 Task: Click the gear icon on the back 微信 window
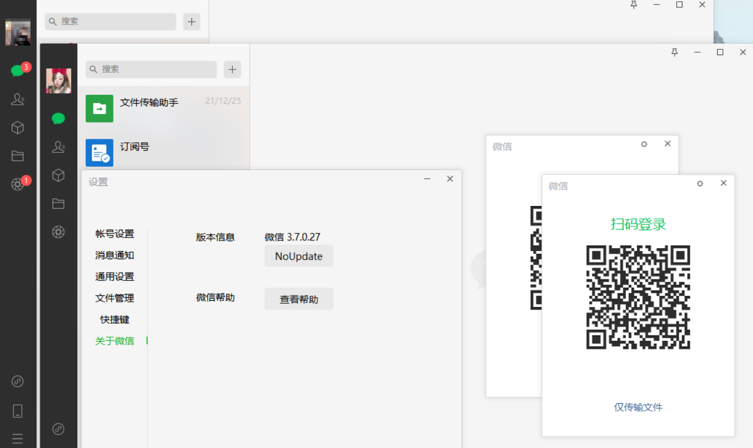(x=644, y=144)
